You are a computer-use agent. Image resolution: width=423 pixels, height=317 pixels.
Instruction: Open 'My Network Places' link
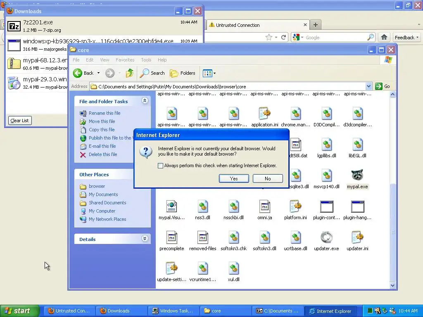(107, 220)
